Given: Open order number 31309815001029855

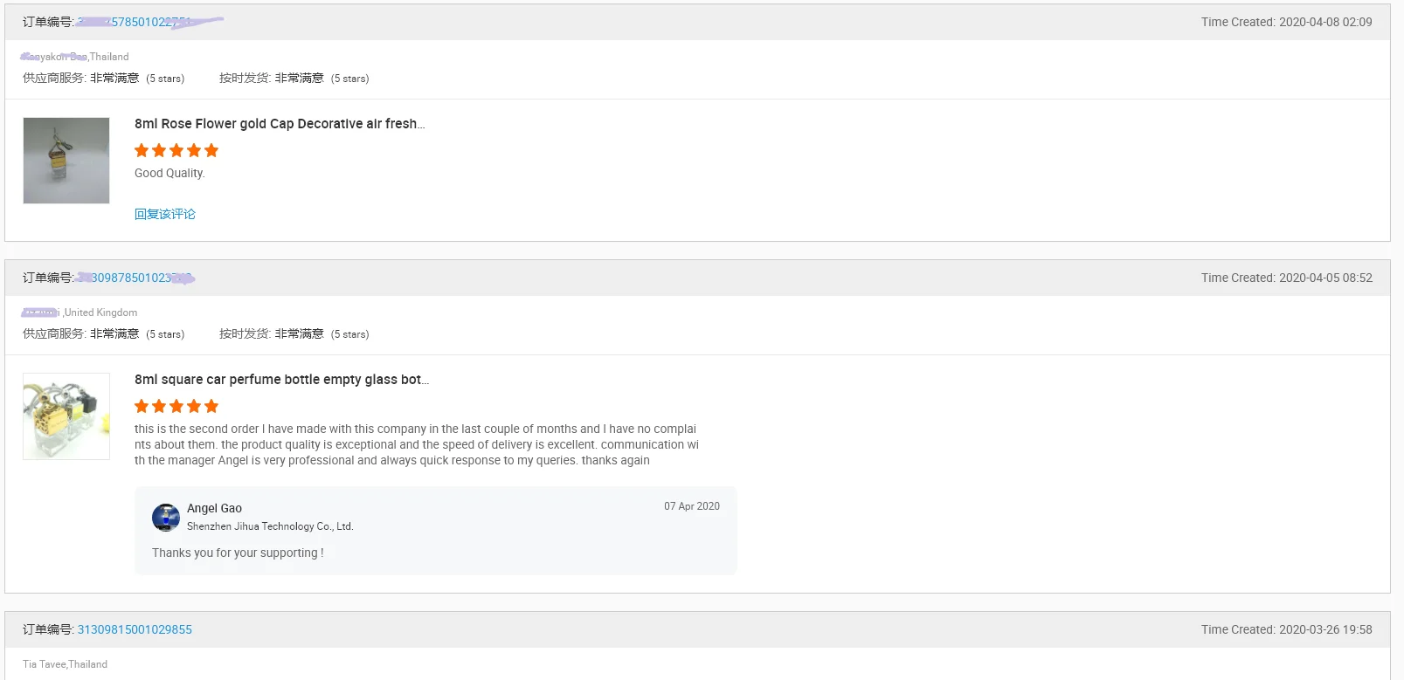Looking at the screenshot, I should [135, 629].
